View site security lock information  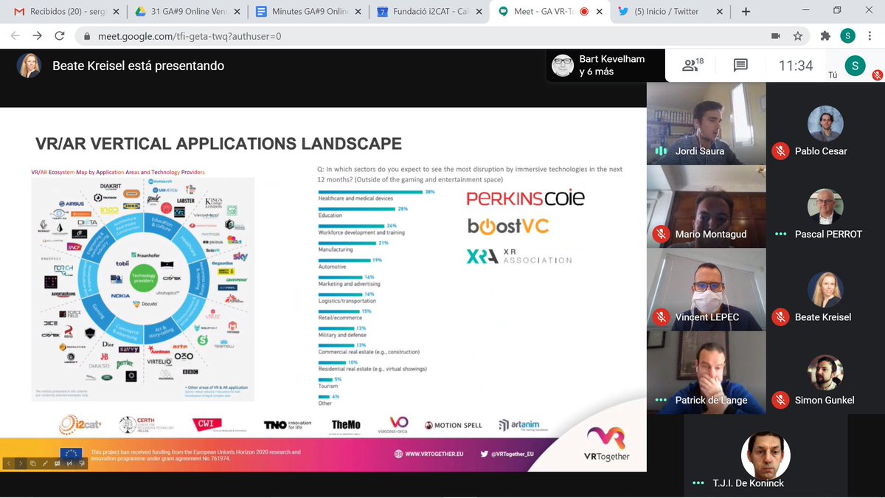click(86, 36)
